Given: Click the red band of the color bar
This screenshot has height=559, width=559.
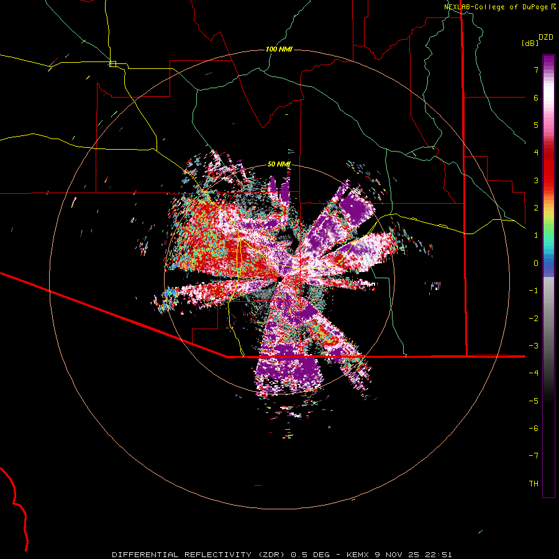Looking at the screenshot, I should click(x=548, y=168).
